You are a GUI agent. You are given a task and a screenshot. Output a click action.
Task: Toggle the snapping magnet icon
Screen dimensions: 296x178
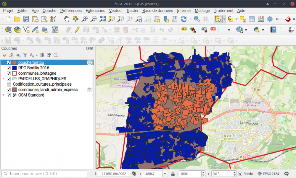(287, 19)
